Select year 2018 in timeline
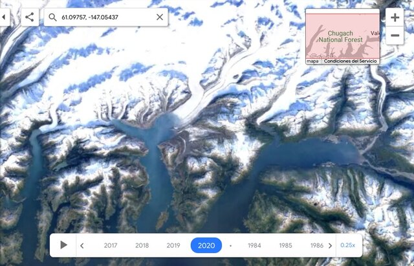The height and width of the screenshot is (266, 414). [x=142, y=245]
